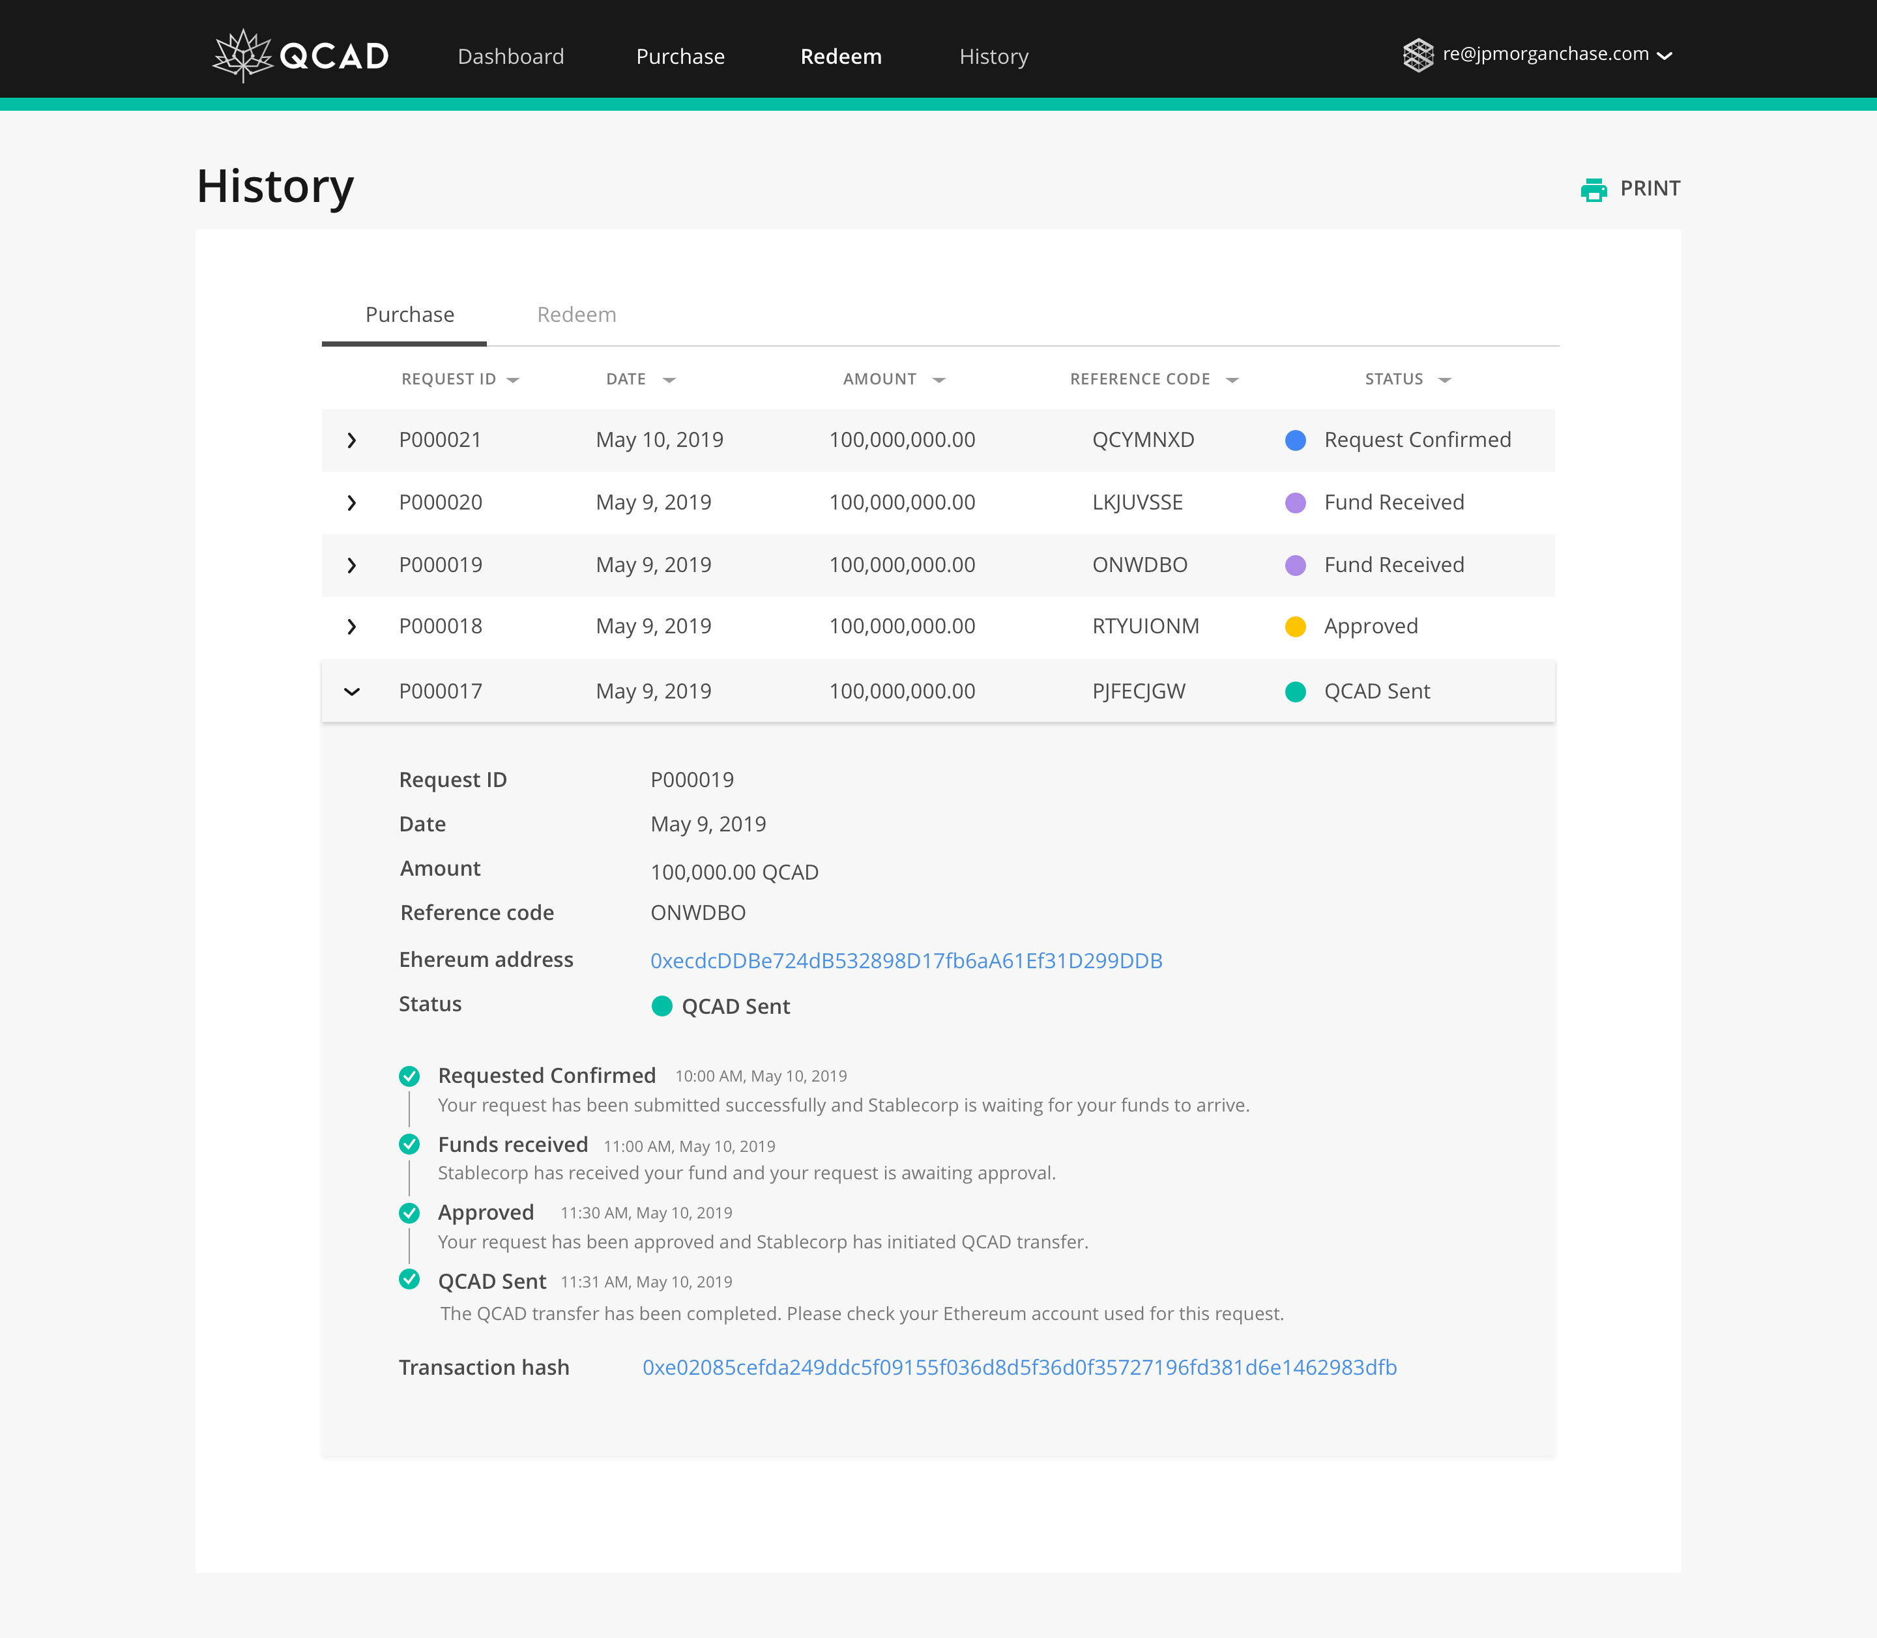Open Dashboard from the top navigation

[510, 57]
